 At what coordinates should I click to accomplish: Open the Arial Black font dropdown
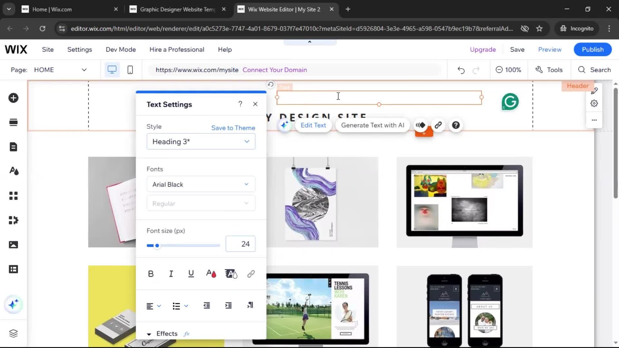coord(201,184)
